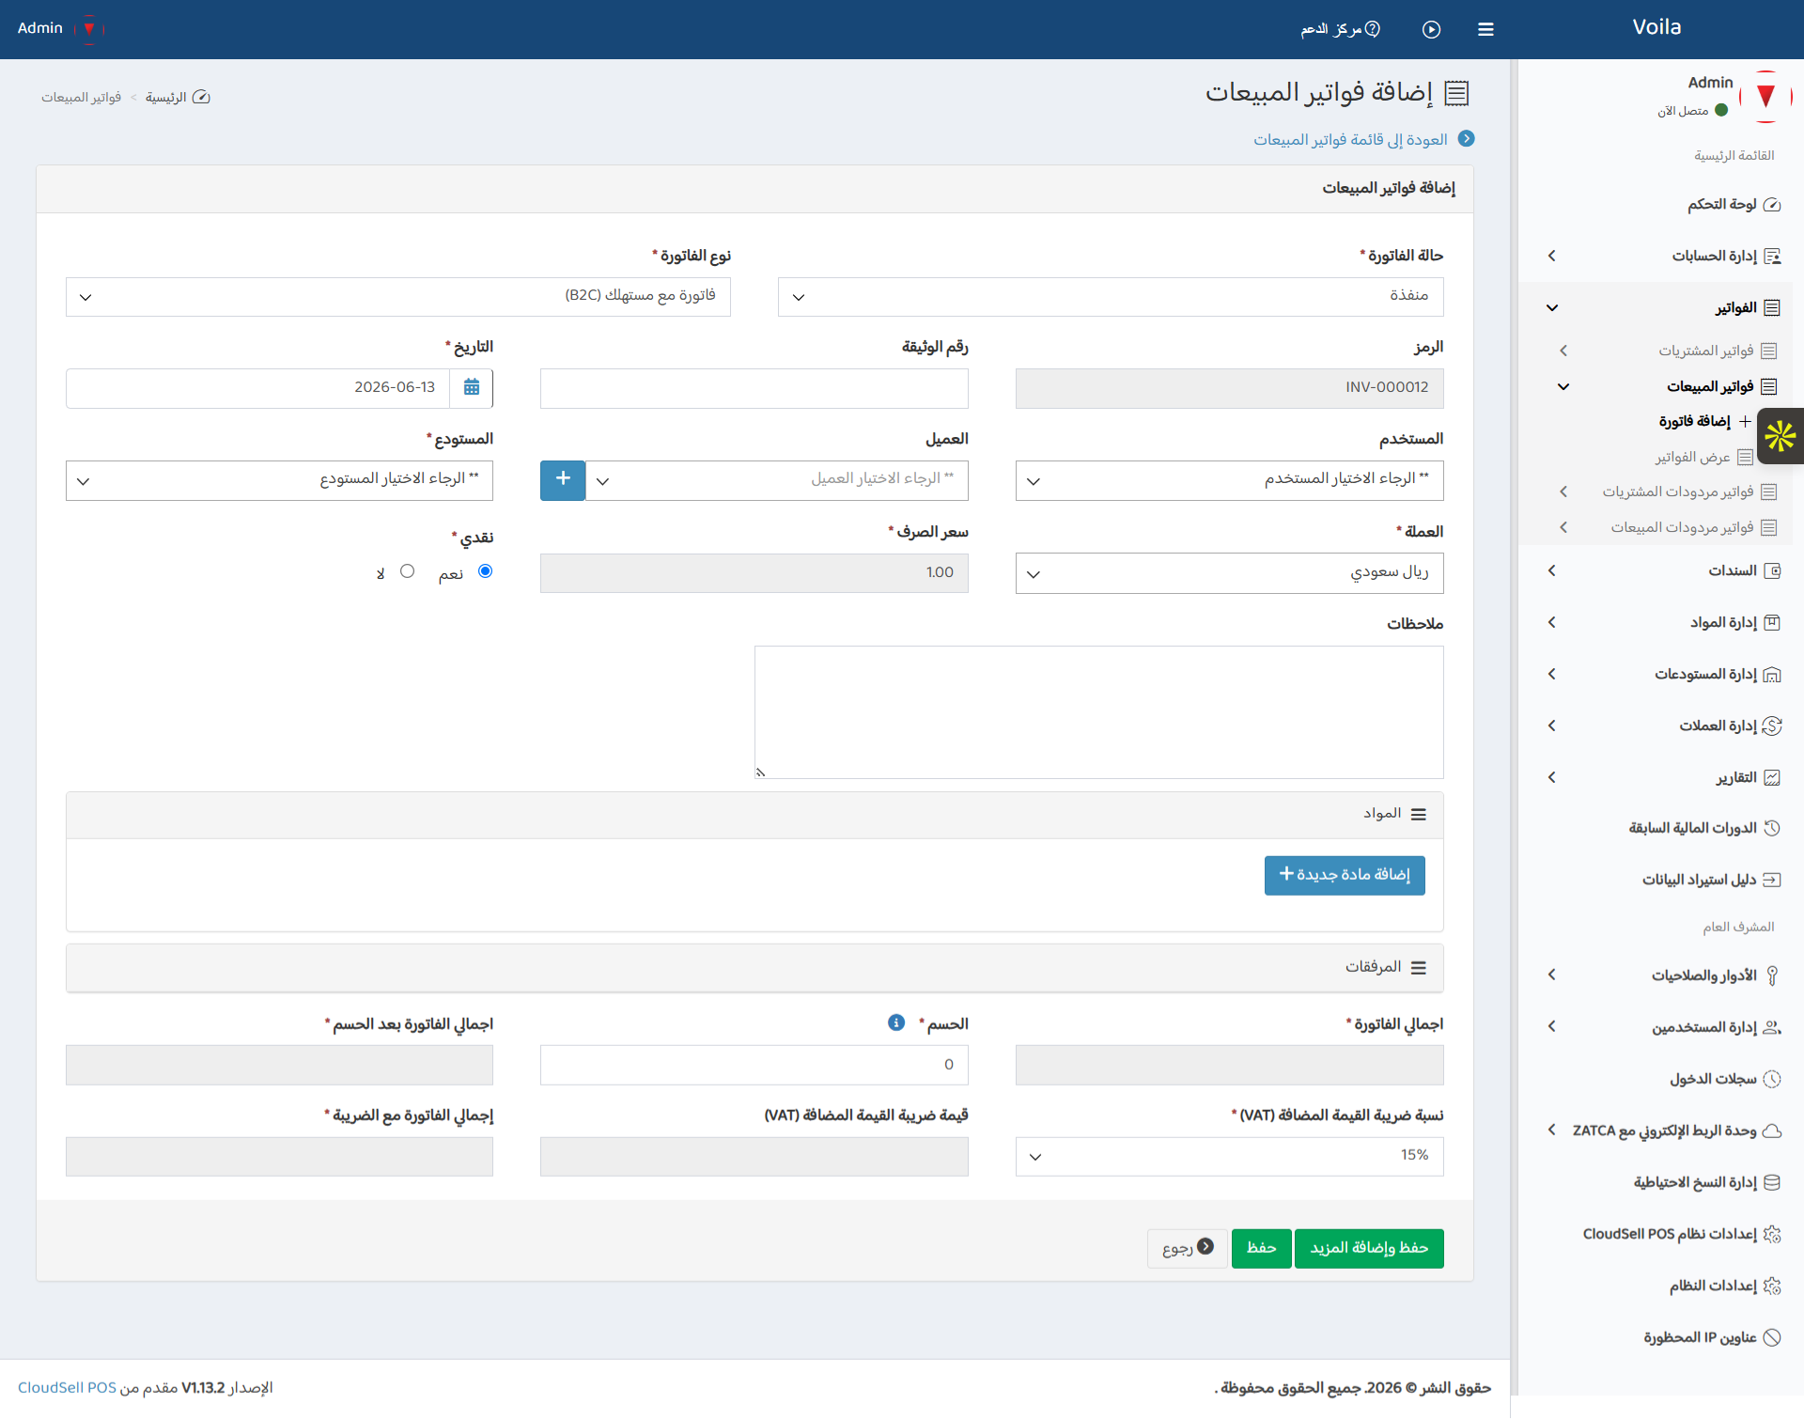
Task: Open purchase invoices فواتير المشتريات submenu
Action: pyautogui.click(x=1668, y=351)
